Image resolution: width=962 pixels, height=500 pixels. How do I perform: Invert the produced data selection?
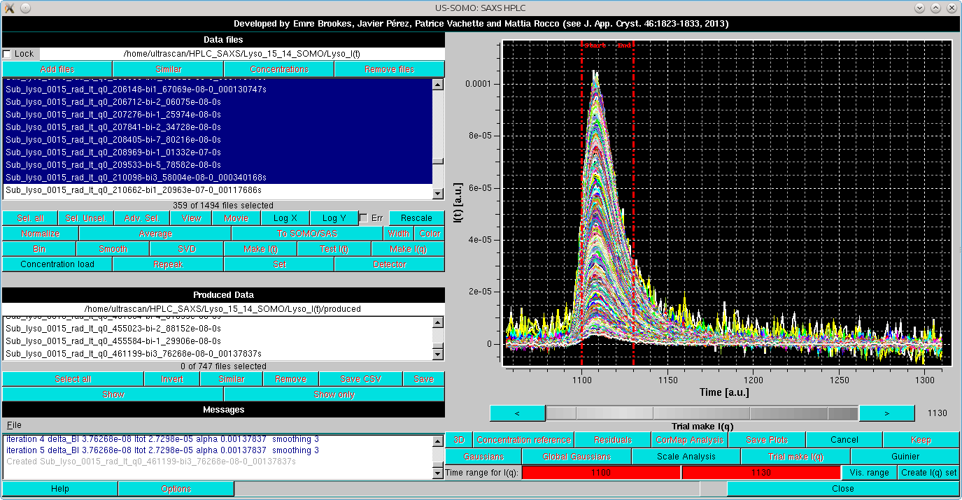(172, 378)
